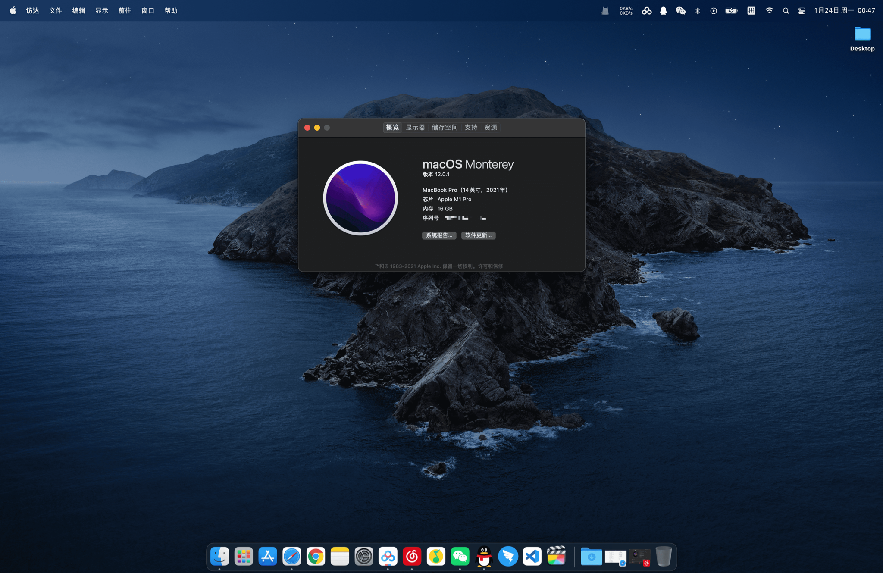
Task: Open the Downloads folder stack in Dock
Action: [592, 556]
